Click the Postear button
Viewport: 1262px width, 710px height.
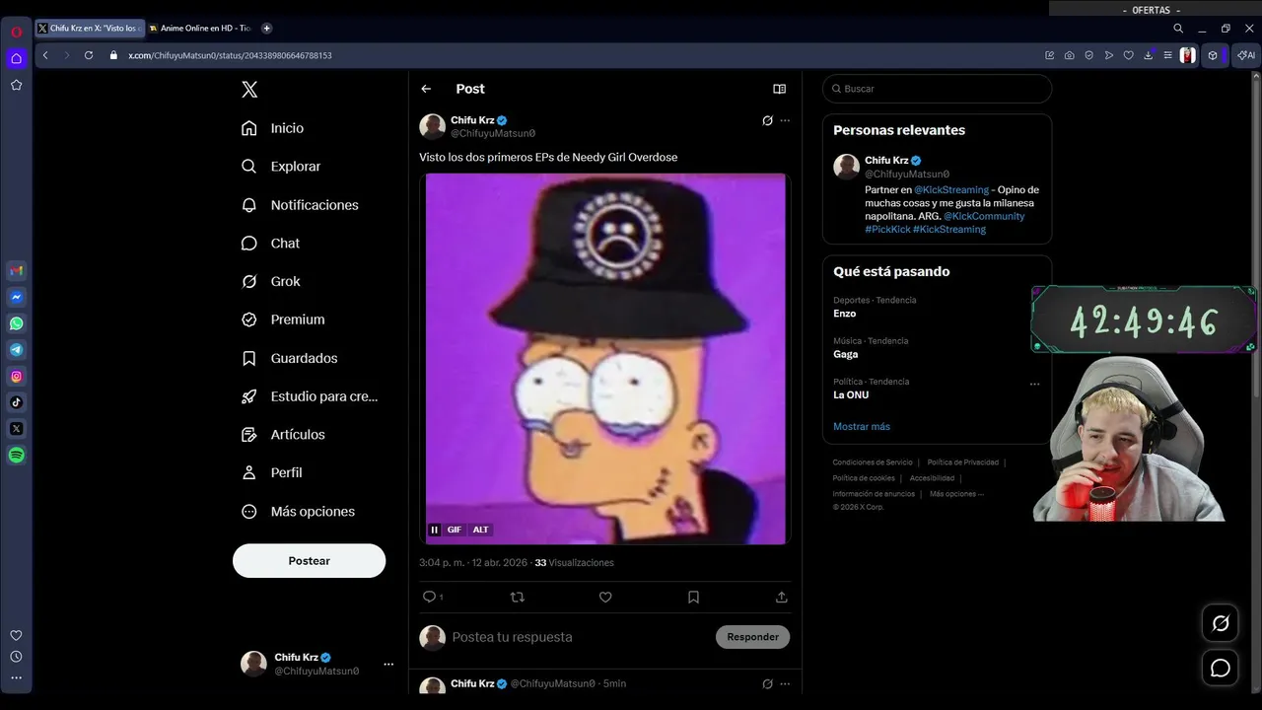[x=309, y=561]
